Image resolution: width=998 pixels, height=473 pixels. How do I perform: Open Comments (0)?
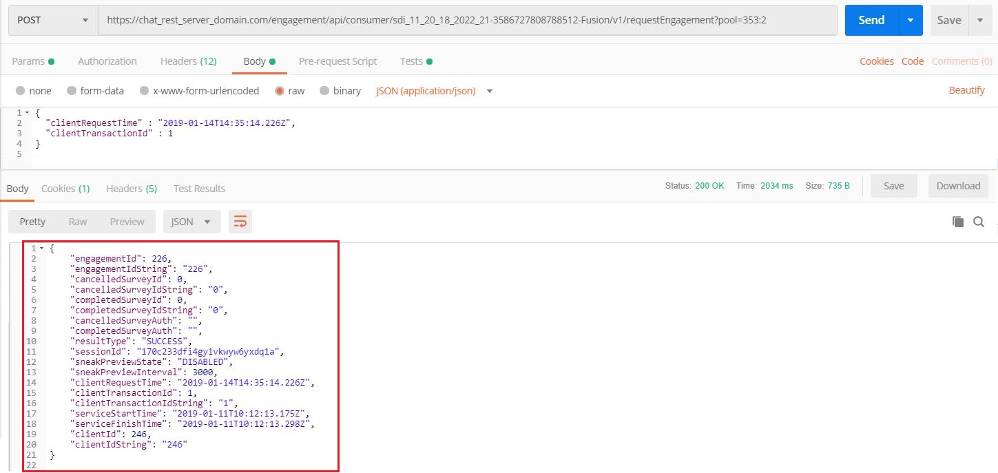(962, 61)
